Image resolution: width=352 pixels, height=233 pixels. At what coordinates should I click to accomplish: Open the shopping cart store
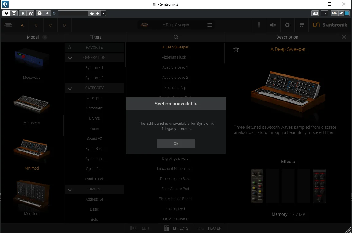301,25
